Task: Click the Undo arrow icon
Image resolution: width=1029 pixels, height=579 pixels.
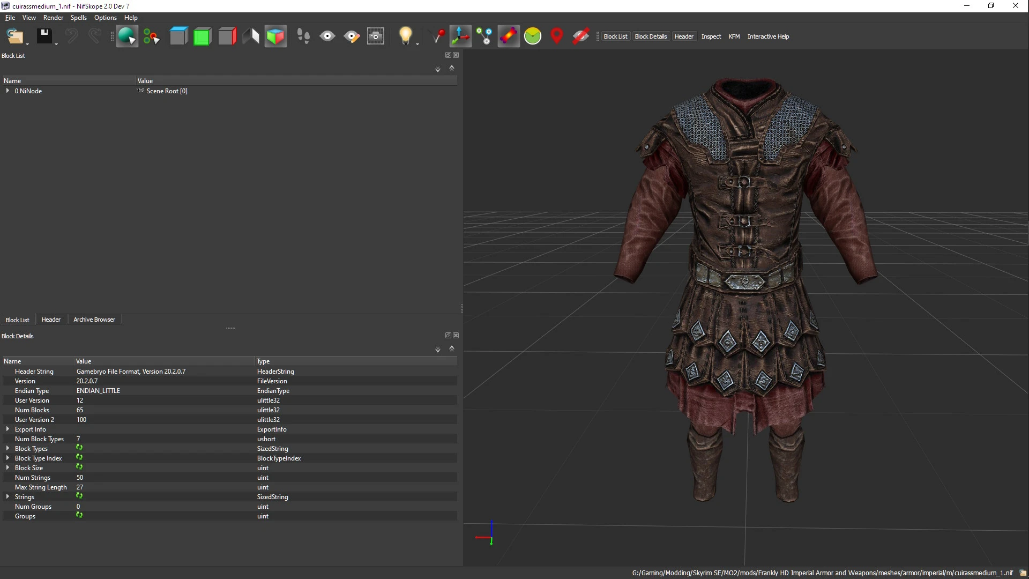Action: pos(71,36)
